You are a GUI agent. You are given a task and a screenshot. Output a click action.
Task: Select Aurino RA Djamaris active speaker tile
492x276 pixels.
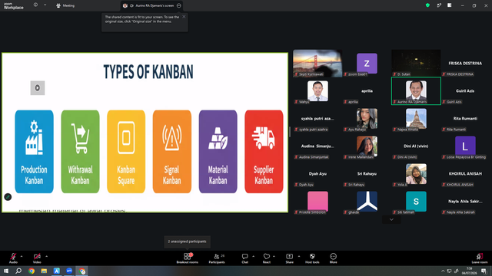click(x=416, y=90)
